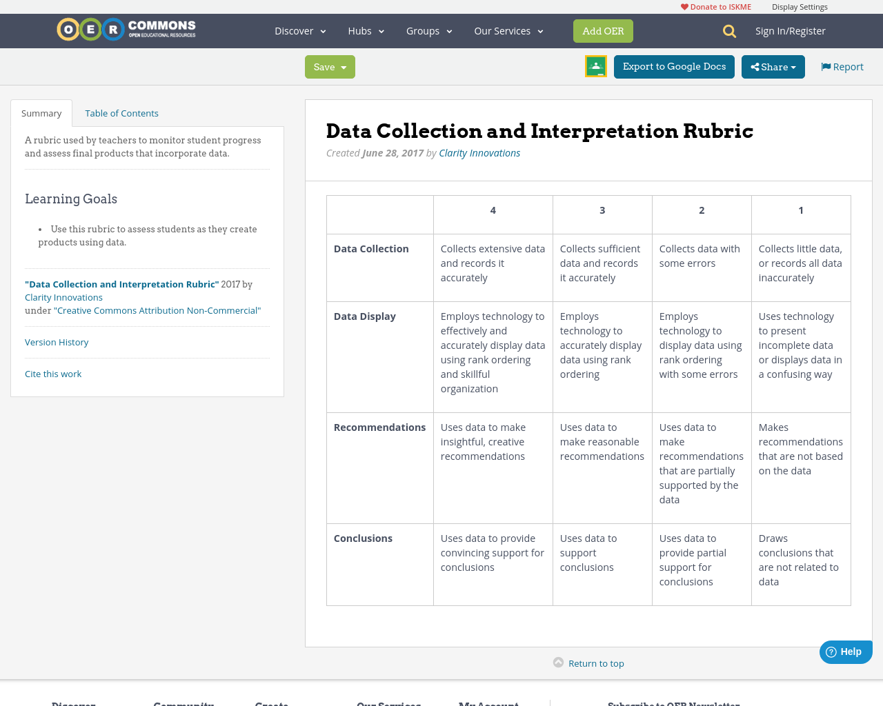Switch to the Table of Contents tab
Viewport: 883px width, 706px height.
coord(121,112)
